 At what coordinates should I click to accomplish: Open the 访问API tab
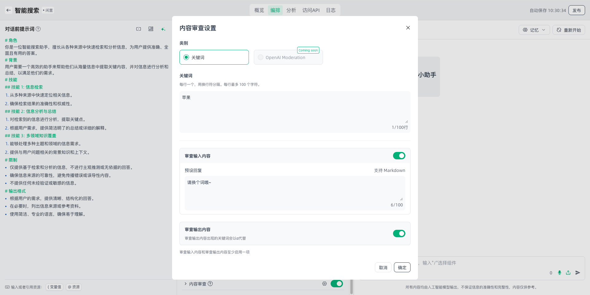311,10
